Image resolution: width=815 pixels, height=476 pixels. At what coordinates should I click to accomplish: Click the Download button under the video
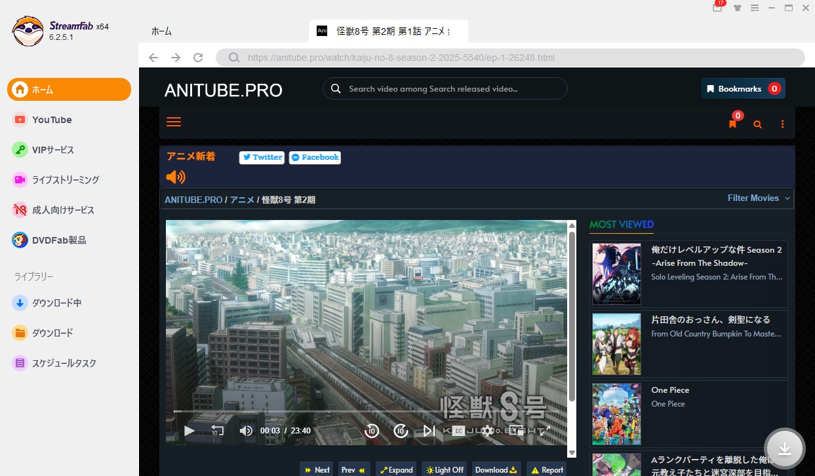(496, 469)
